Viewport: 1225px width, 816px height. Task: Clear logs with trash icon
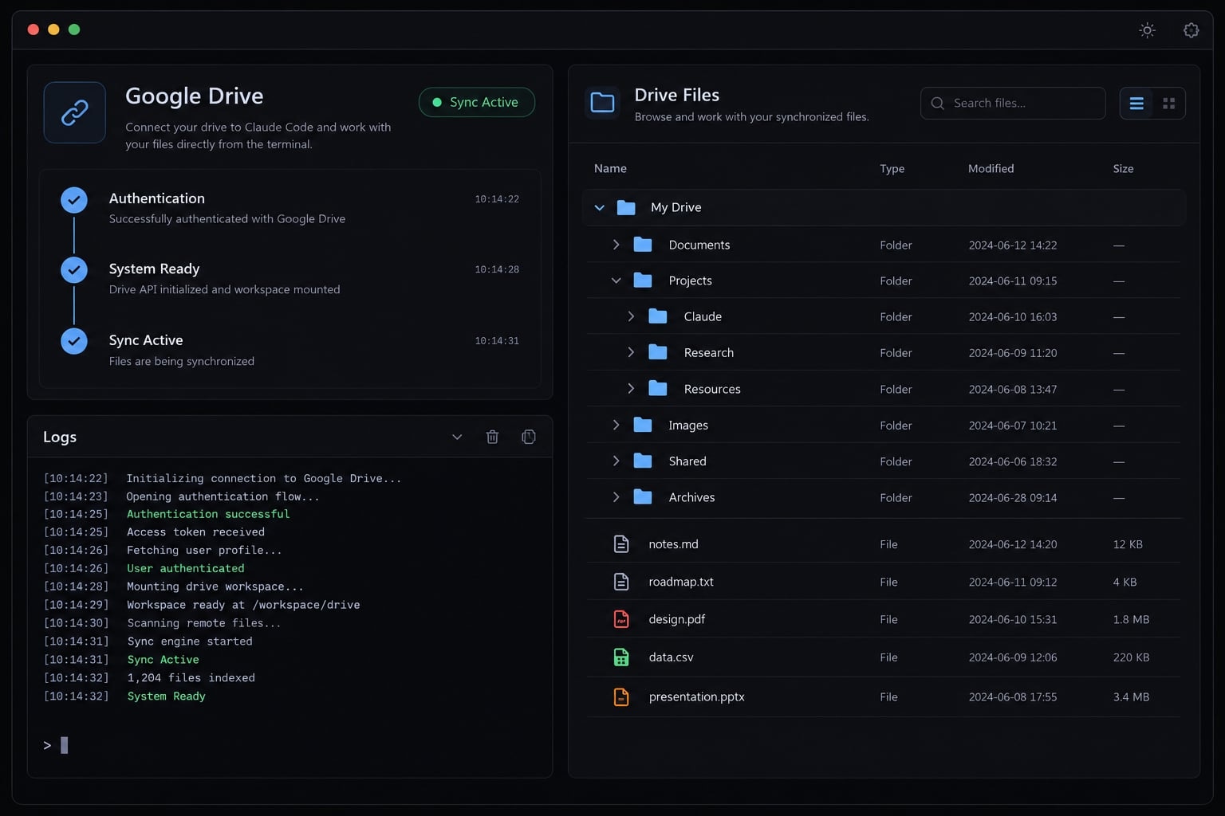(492, 437)
